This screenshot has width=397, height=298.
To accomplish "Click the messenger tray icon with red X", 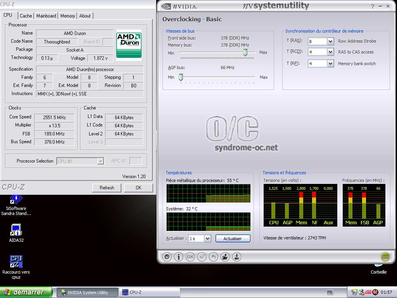I will [361, 292].
